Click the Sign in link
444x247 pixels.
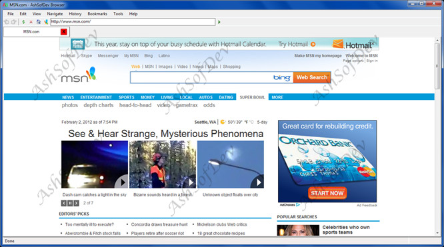[372, 61]
